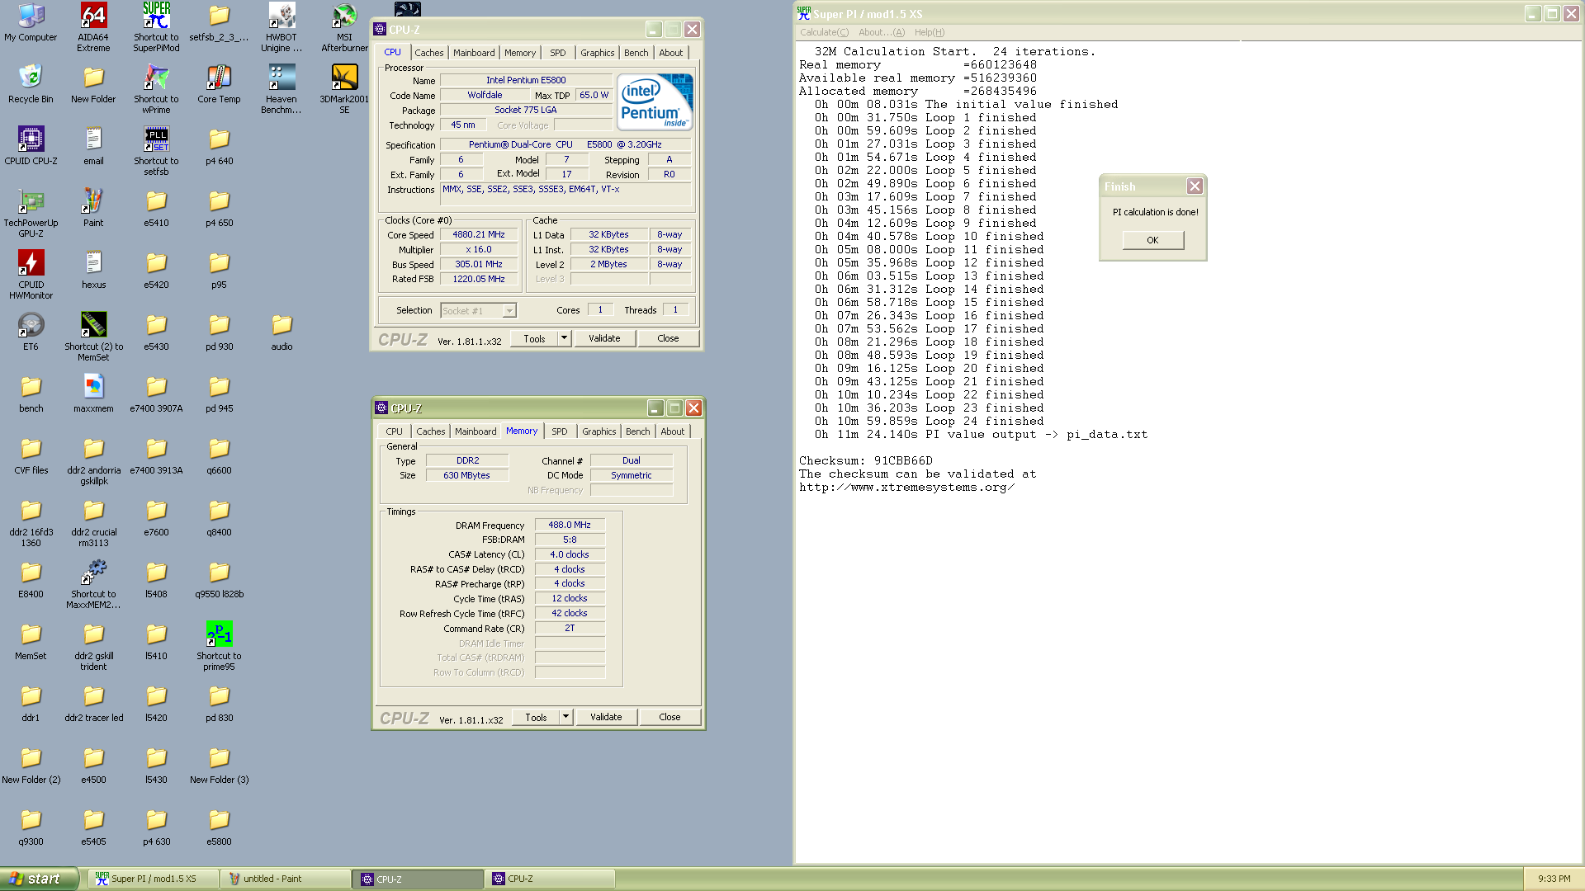
Task: Click Tools button in upper CPU-Z window
Action: coord(534,338)
